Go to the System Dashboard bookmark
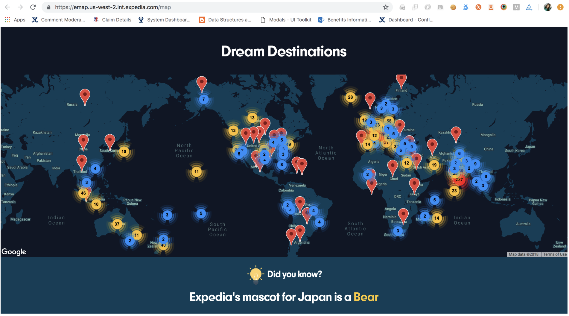The image size is (569, 316). pyautogui.click(x=165, y=20)
